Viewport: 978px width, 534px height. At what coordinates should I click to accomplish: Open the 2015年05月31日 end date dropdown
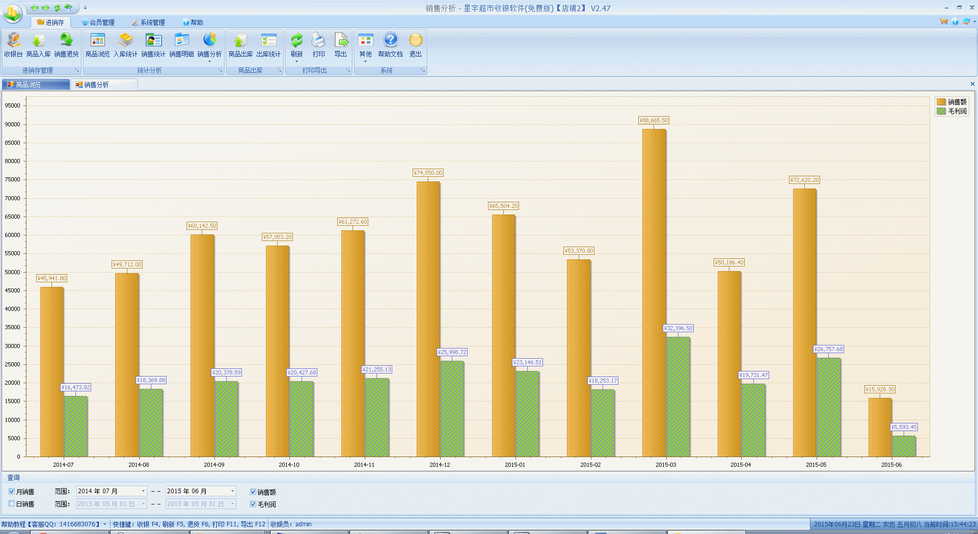click(x=233, y=504)
